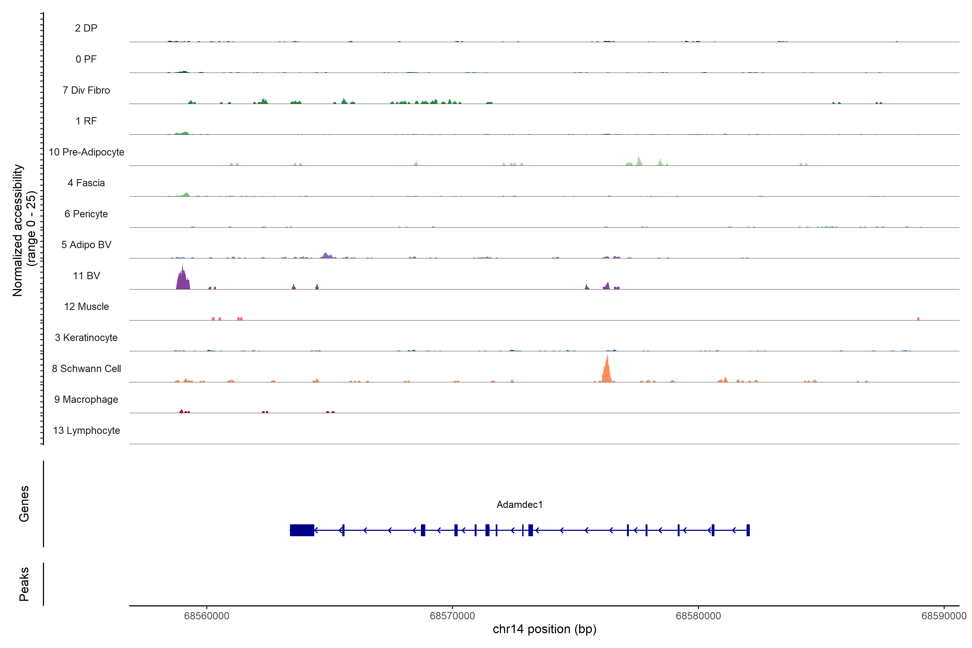Click the 13 Lymphocyte track label
This screenshot has height=648, width=972.
tap(86, 430)
